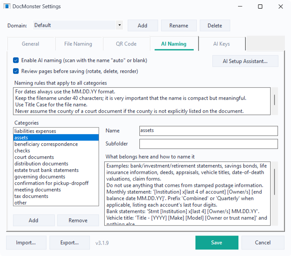Click the Delete domain button
The width and height of the screenshot is (291, 256).
click(215, 26)
